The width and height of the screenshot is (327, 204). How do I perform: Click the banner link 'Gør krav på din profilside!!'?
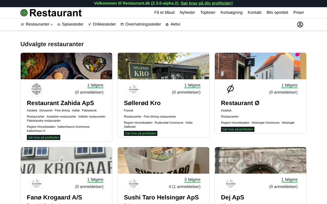[207, 3]
